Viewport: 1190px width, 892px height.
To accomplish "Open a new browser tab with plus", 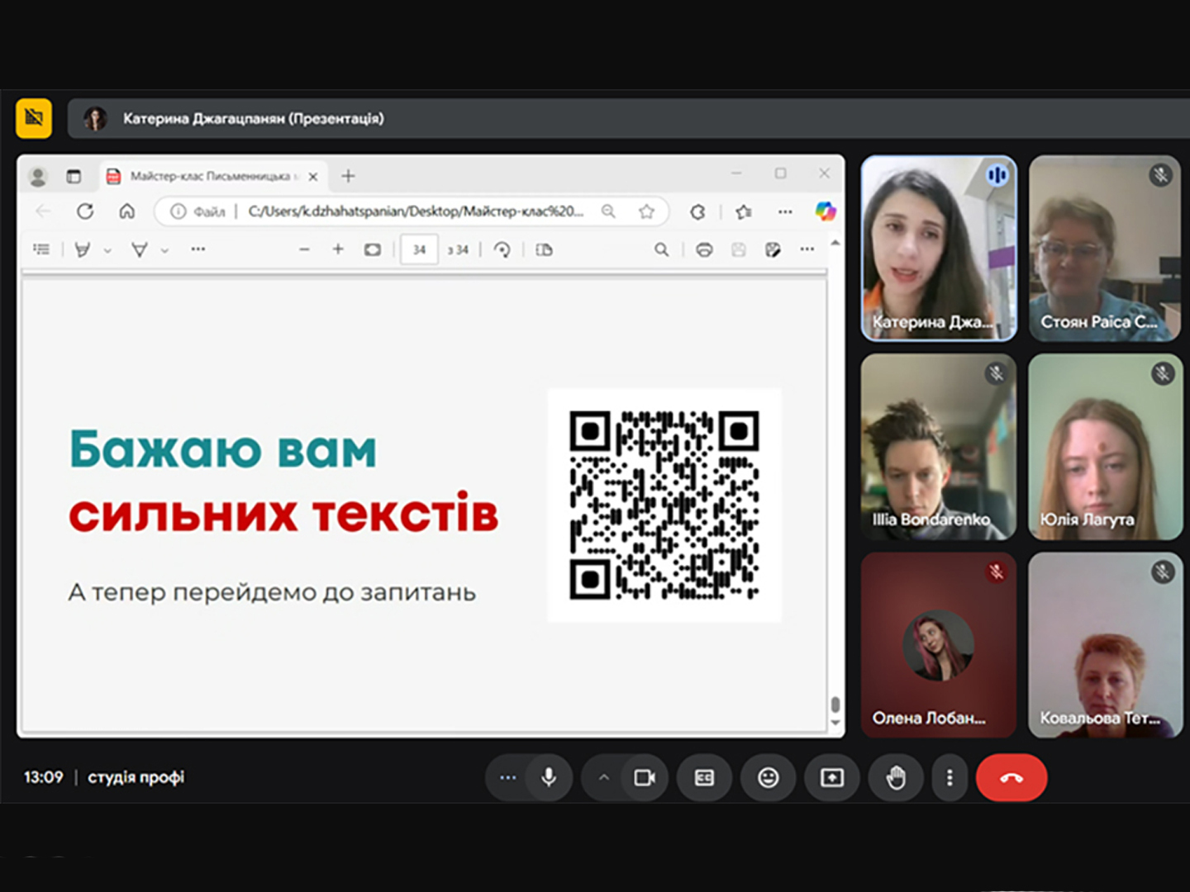I will point(348,176).
